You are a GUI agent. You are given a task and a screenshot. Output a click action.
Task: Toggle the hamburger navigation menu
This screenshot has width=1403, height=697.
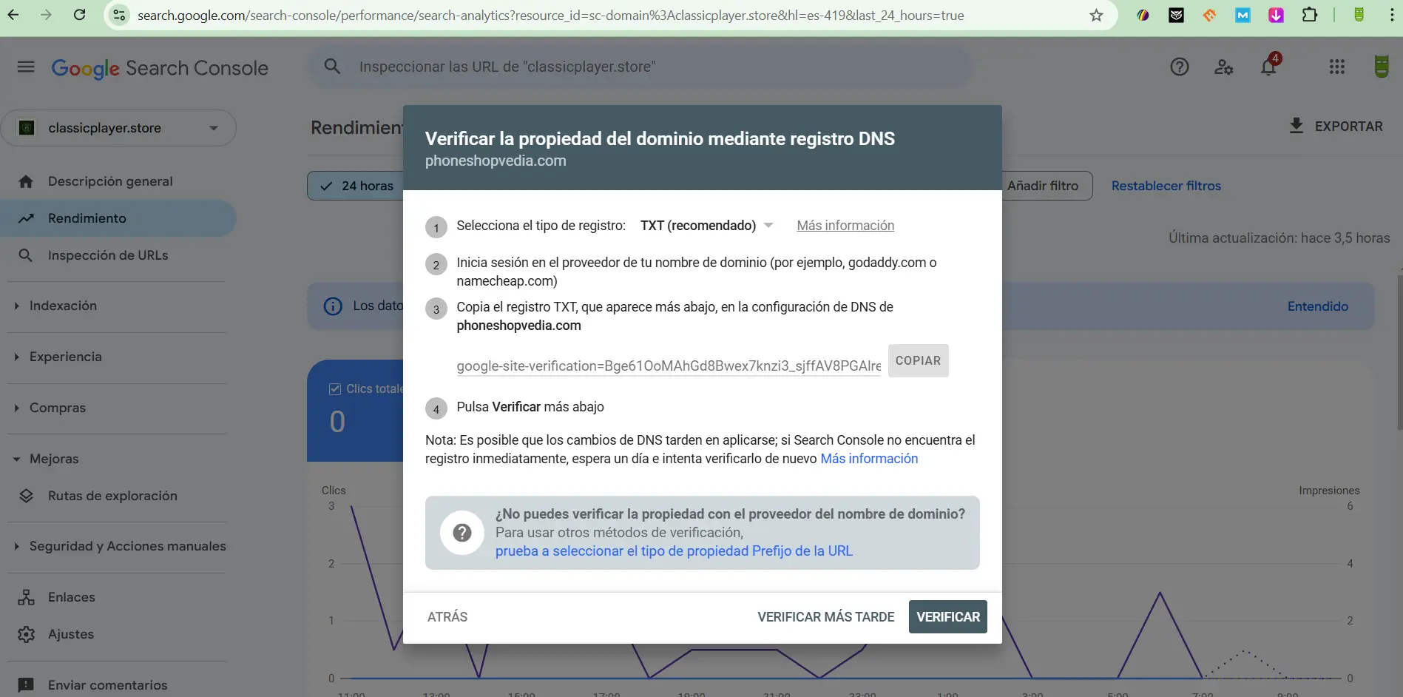pos(26,67)
